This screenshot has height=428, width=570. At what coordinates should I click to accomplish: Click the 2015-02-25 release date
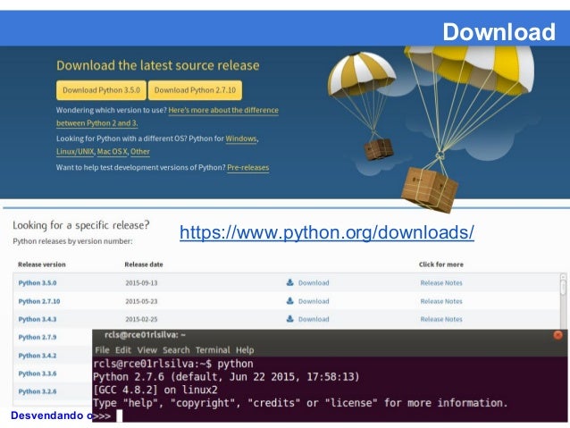[x=141, y=319]
